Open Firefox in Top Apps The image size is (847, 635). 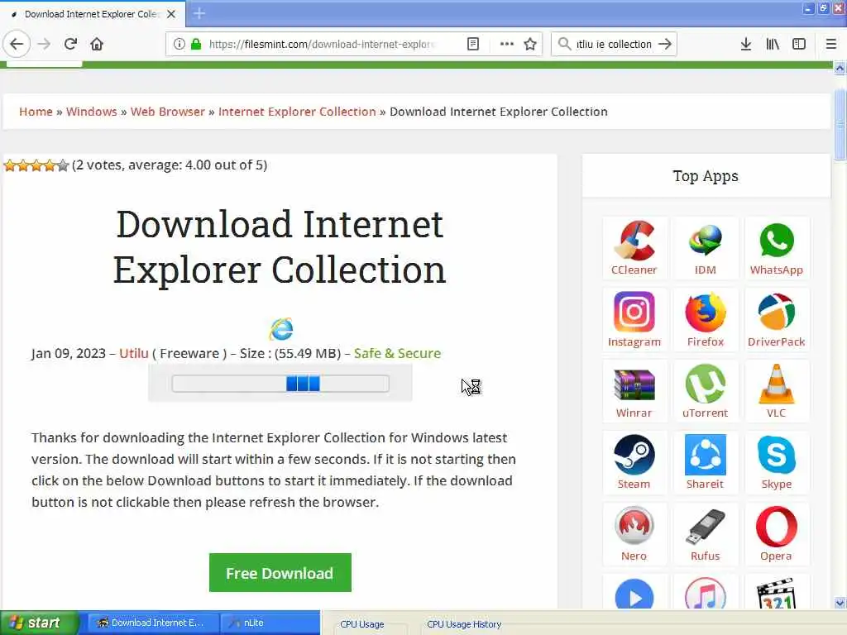pyautogui.click(x=705, y=320)
